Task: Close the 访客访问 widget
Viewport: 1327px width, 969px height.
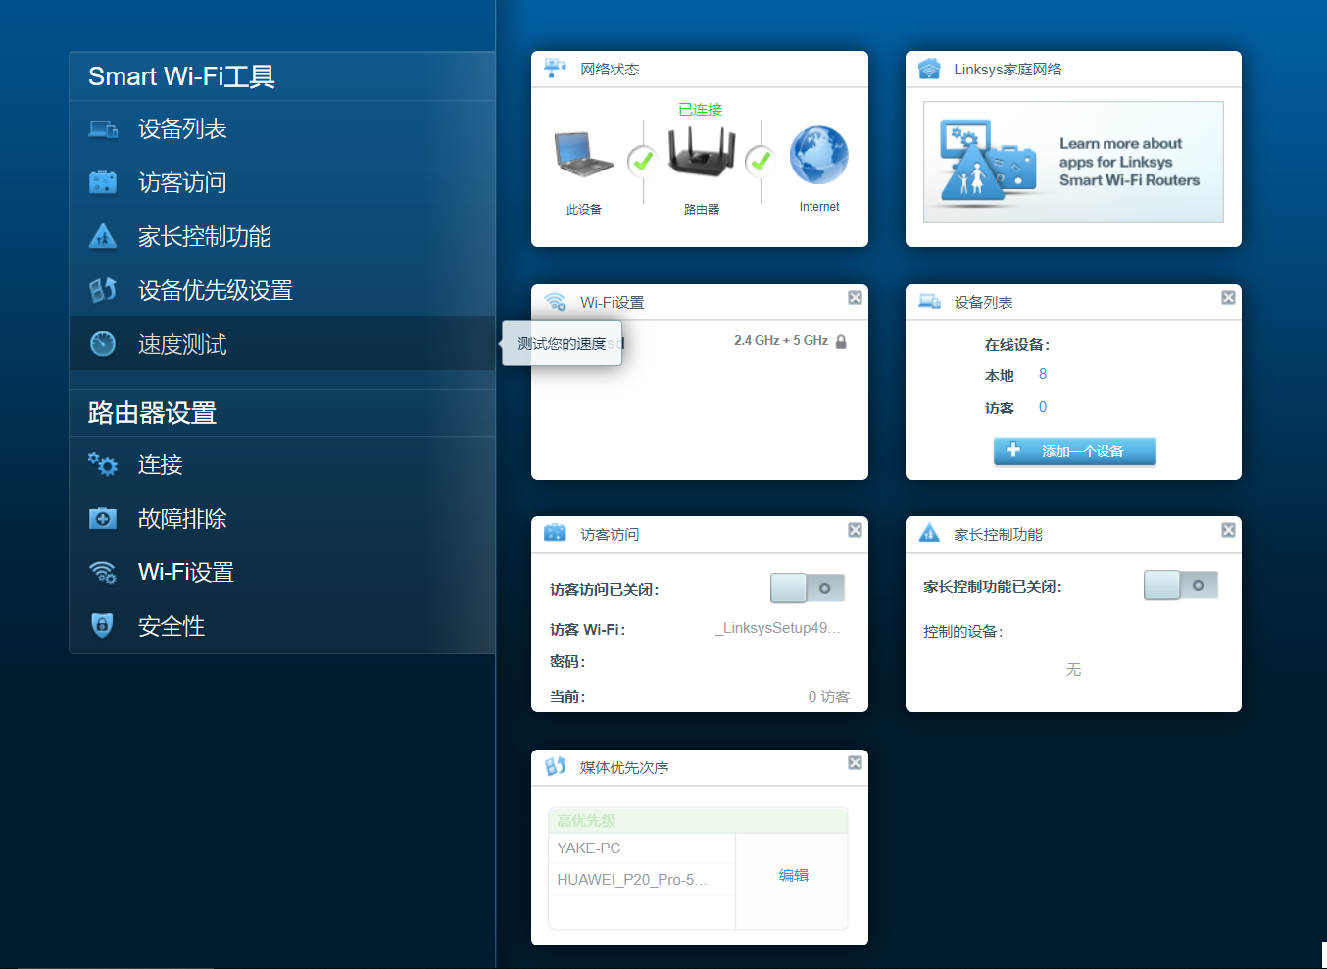Action: (x=855, y=530)
